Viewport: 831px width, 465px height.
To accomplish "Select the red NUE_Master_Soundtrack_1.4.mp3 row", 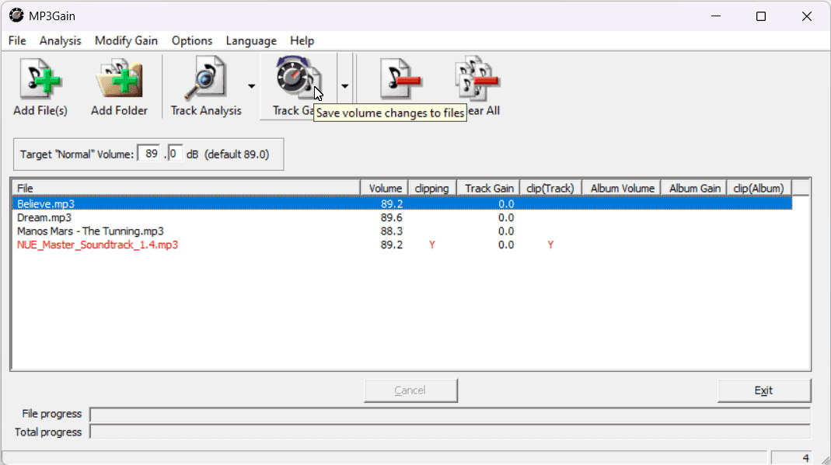I will (402, 245).
